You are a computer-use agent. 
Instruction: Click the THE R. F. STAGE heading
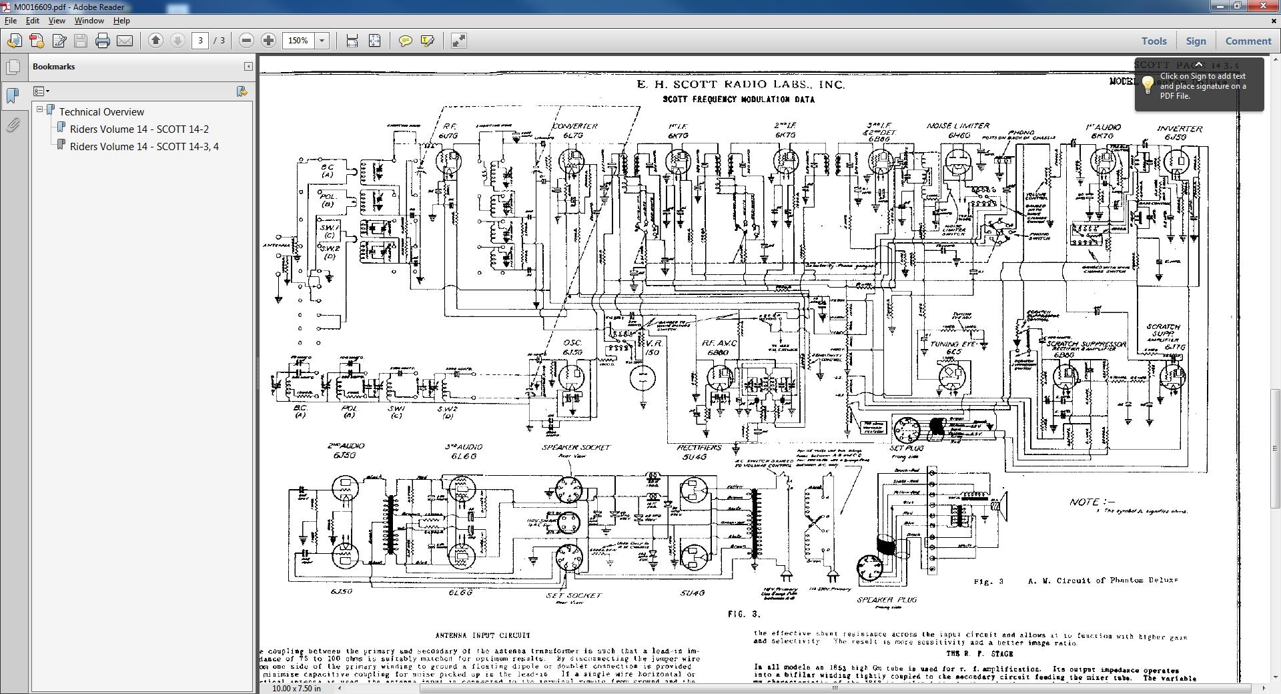click(979, 654)
